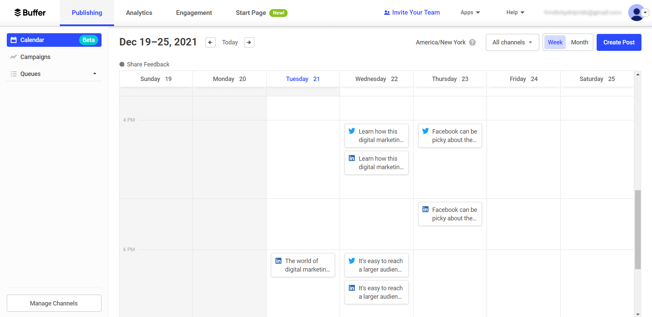Click the Campaigns trend icon
Screen dimensions: 652x317
14,57
